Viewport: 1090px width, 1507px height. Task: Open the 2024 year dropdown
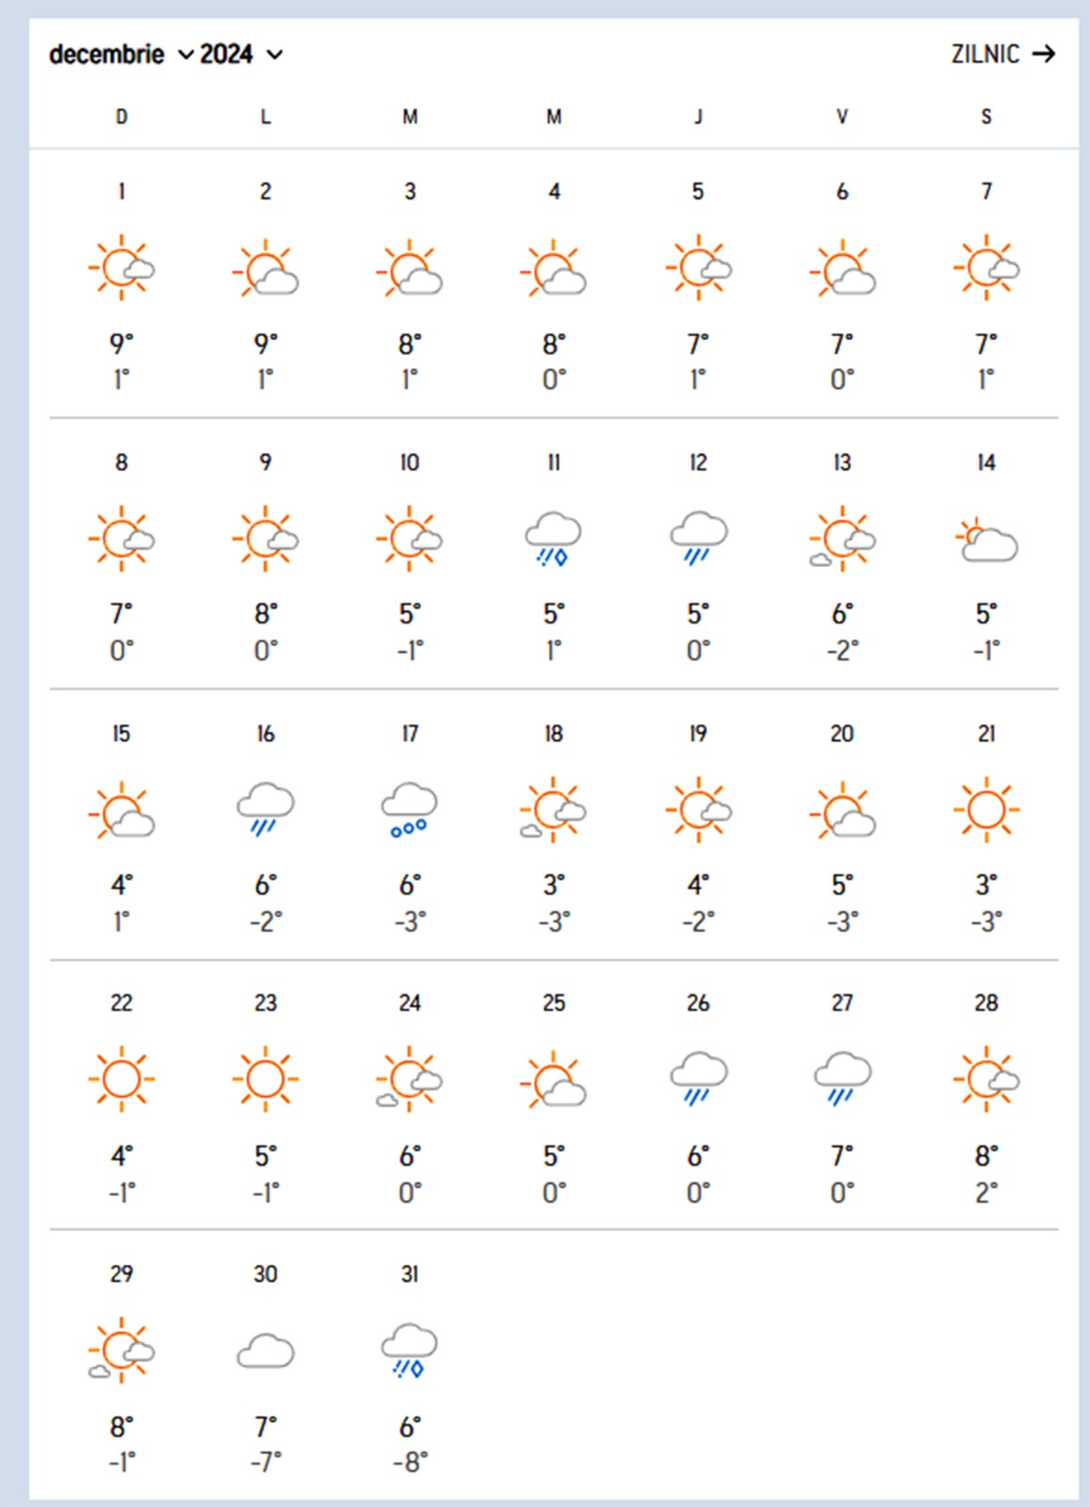pyautogui.click(x=240, y=55)
